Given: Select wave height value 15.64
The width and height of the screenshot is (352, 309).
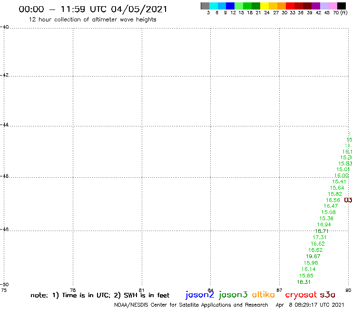Looking at the screenshot, I should click(x=337, y=188).
